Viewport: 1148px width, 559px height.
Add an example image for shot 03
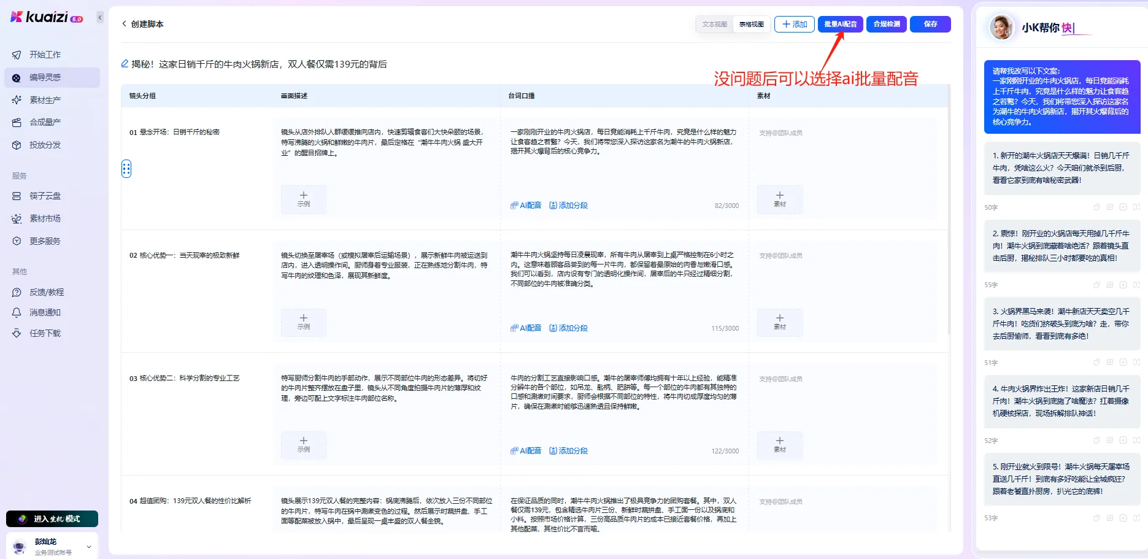click(x=304, y=445)
